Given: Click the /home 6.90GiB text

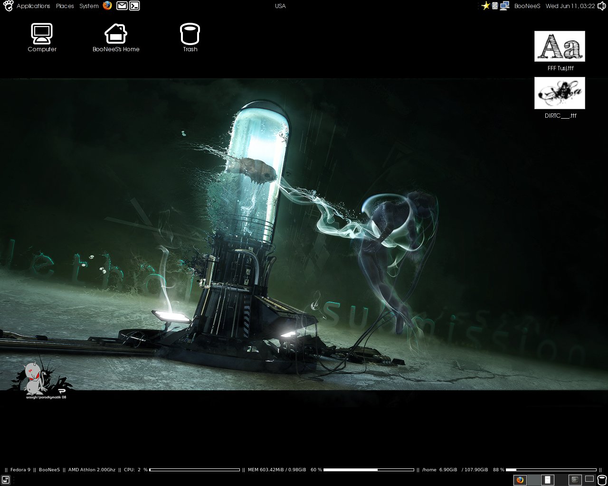Looking at the screenshot, I should 440,470.
